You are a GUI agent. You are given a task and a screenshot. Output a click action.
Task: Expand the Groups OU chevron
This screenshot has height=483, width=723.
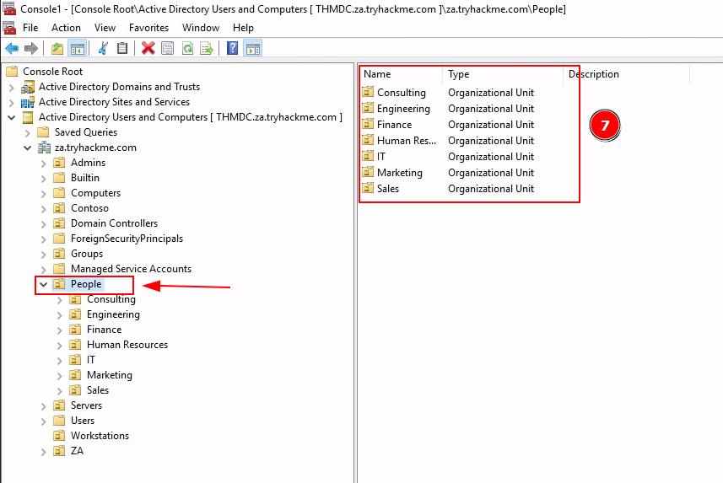pyautogui.click(x=43, y=255)
